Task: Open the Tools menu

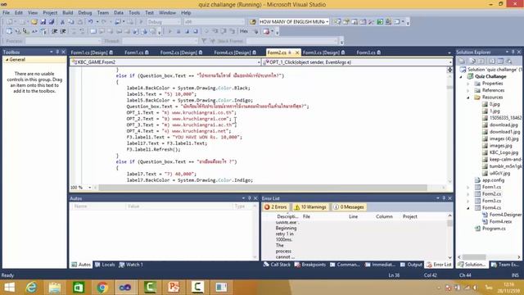Action: click(x=134, y=13)
